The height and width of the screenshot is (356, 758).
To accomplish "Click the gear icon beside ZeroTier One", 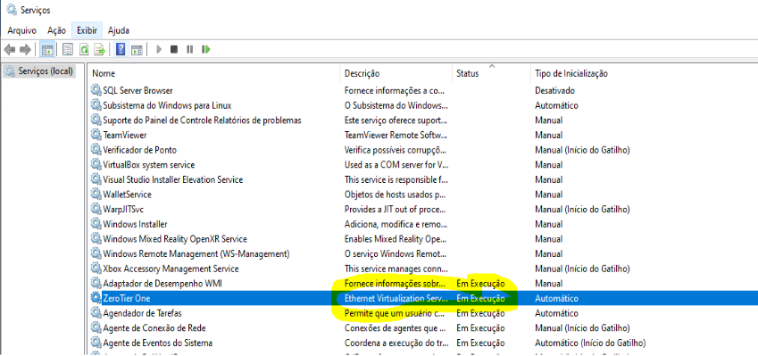I will tap(96, 298).
